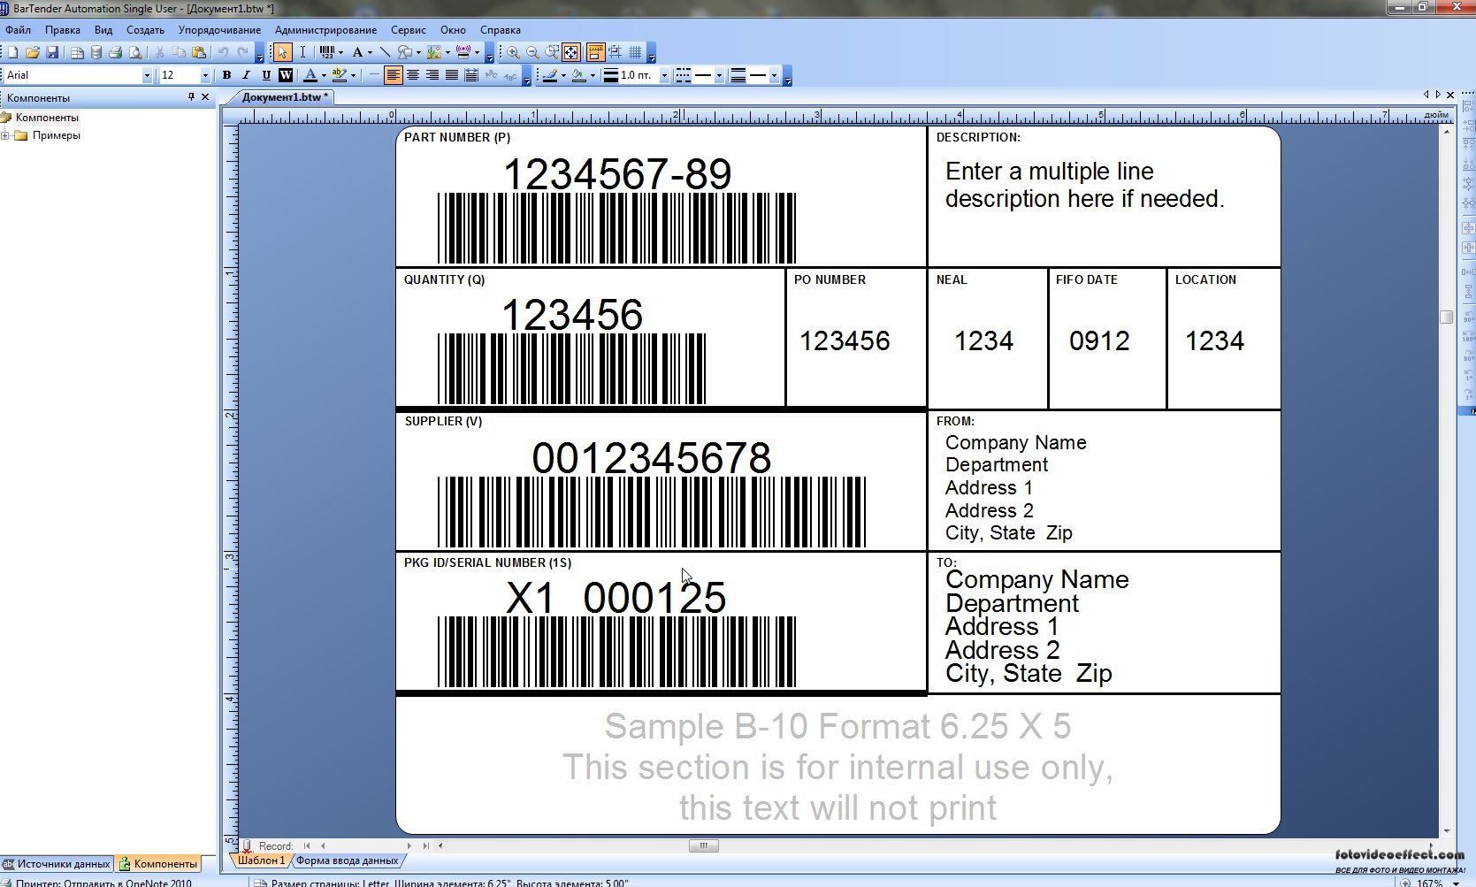Select Документ1.btw document tab
Image resolution: width=1476 pixels, height=887 pixels.
[x=285, y=97]
